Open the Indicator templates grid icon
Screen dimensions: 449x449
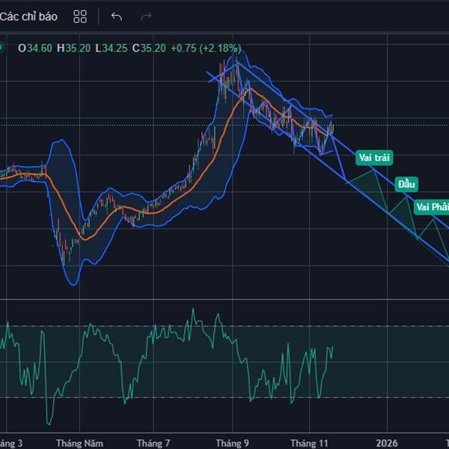[x=81, y=16]
